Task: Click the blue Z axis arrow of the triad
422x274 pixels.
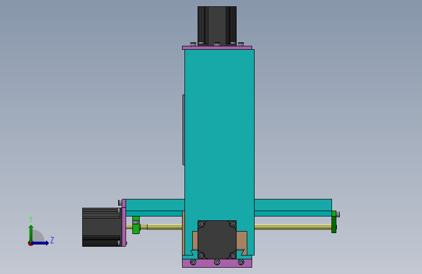Action: coord(41,243)
